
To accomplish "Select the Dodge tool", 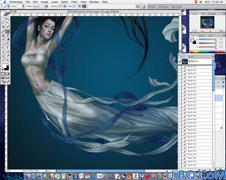I will tap(8, 43).
